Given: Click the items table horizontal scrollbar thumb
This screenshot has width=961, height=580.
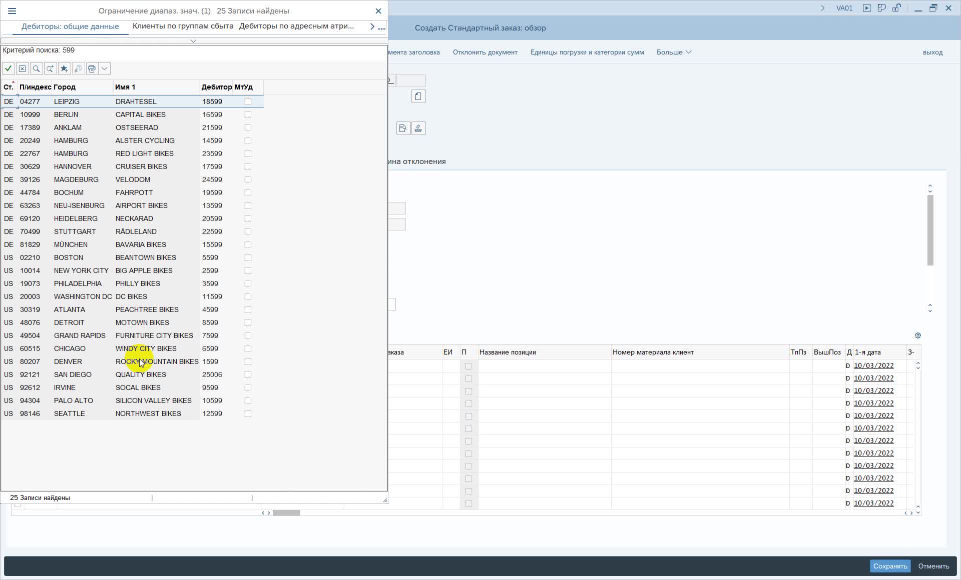Looking at the screenshot, I should [286, 513].
